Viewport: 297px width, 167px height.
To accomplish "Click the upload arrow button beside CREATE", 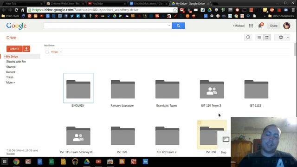I will pos(26,49).
